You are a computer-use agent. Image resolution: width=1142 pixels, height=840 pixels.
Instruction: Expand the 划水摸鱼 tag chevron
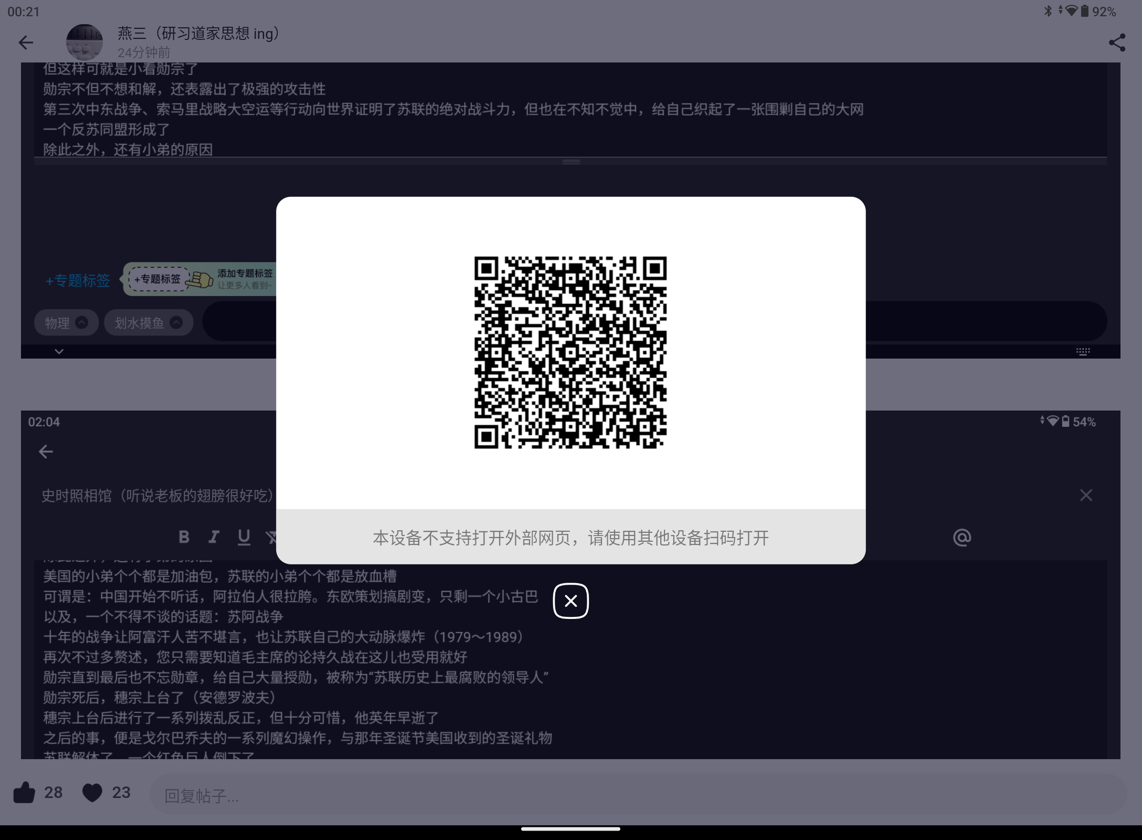(176, 322)
